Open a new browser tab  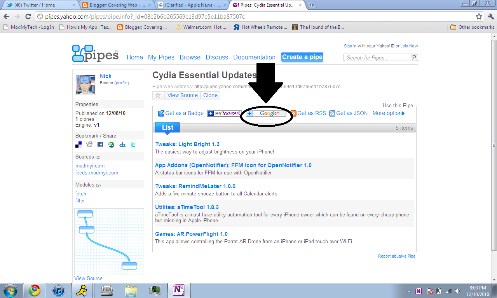[x=312, y=5]
